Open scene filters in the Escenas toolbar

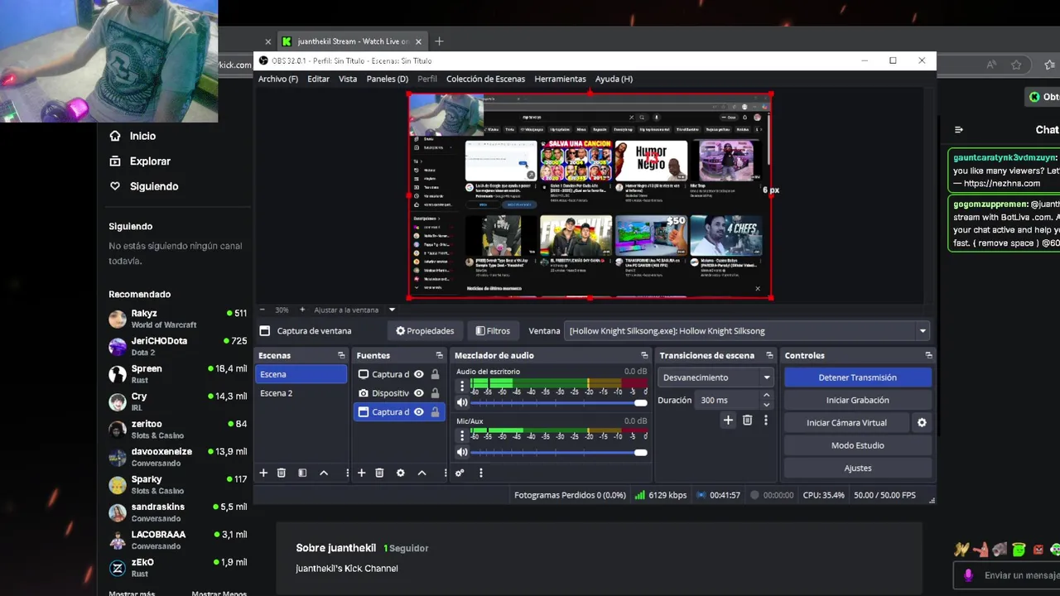pos(302,473)
